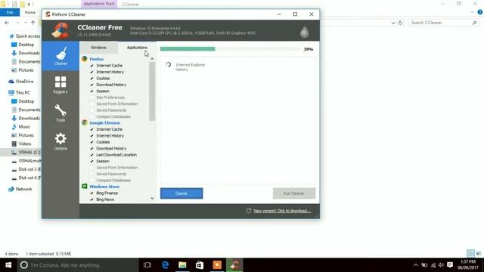
Task: Show hidden system tray icons
Action: pos(416,265)
